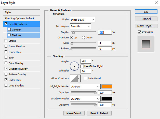
Task: Enable the Color Overlay checkbox
Action: point(6,63)
